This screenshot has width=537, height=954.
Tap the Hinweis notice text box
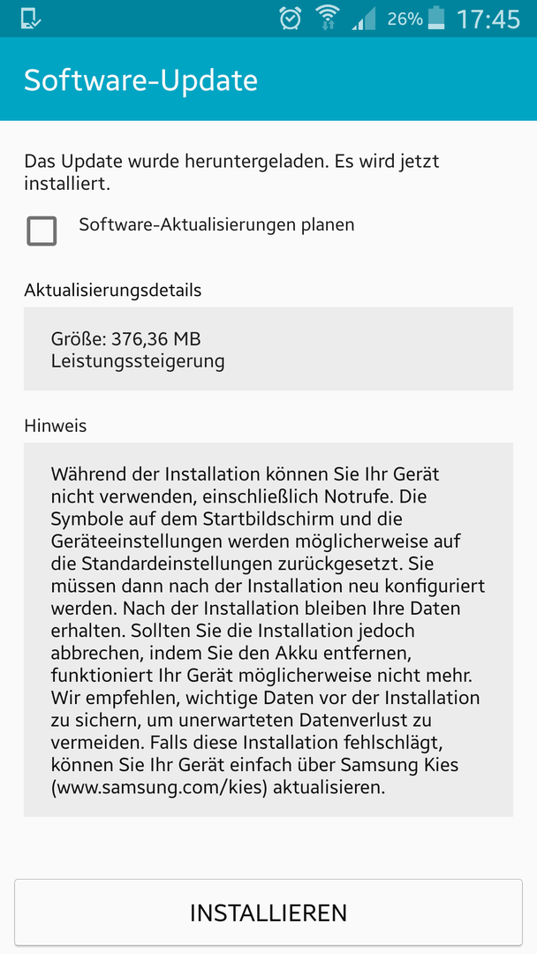pyautogui.click(x=268, y=630)
